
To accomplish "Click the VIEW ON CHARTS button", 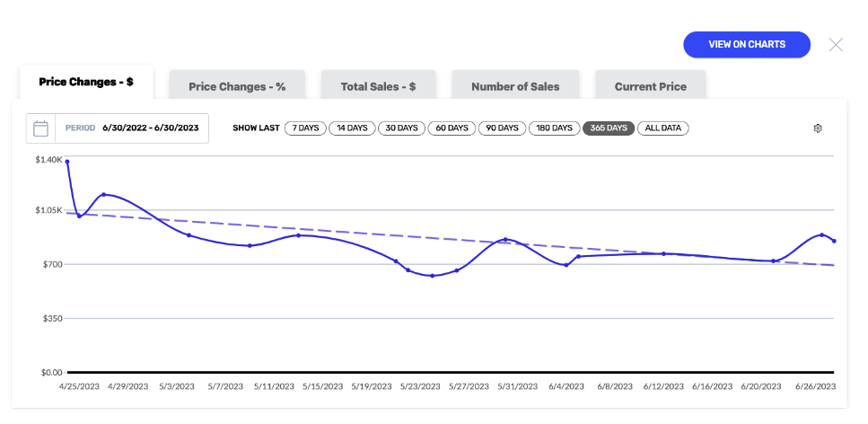I will pos(747,45).
